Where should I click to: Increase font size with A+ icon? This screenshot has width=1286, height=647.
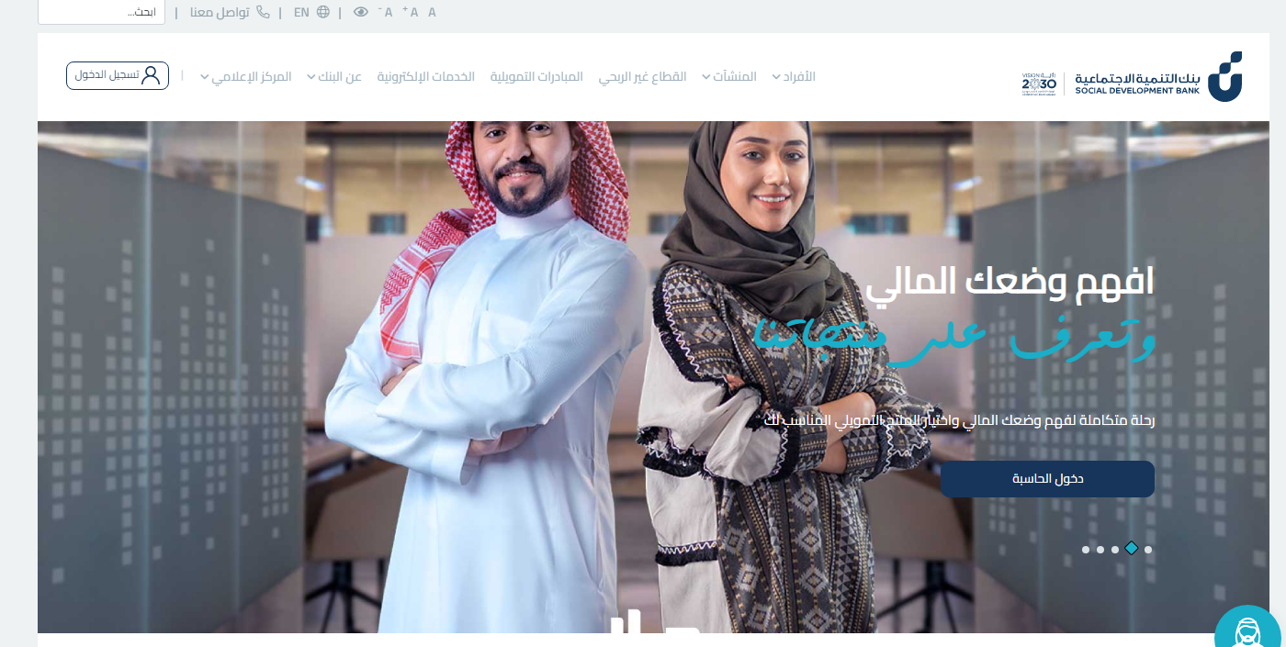point(411,12)
